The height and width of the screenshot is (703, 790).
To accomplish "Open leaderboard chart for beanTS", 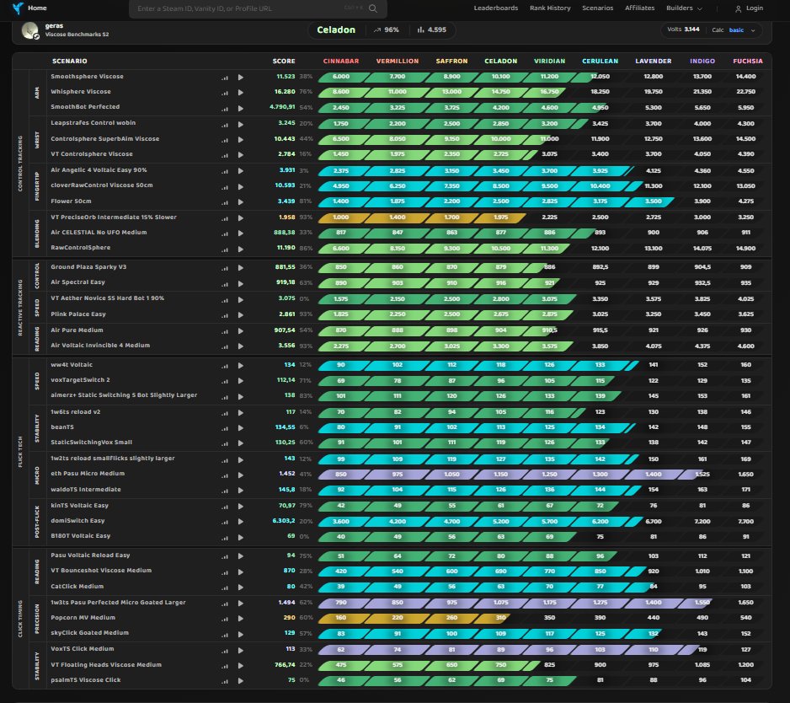I will pos(225,428).
